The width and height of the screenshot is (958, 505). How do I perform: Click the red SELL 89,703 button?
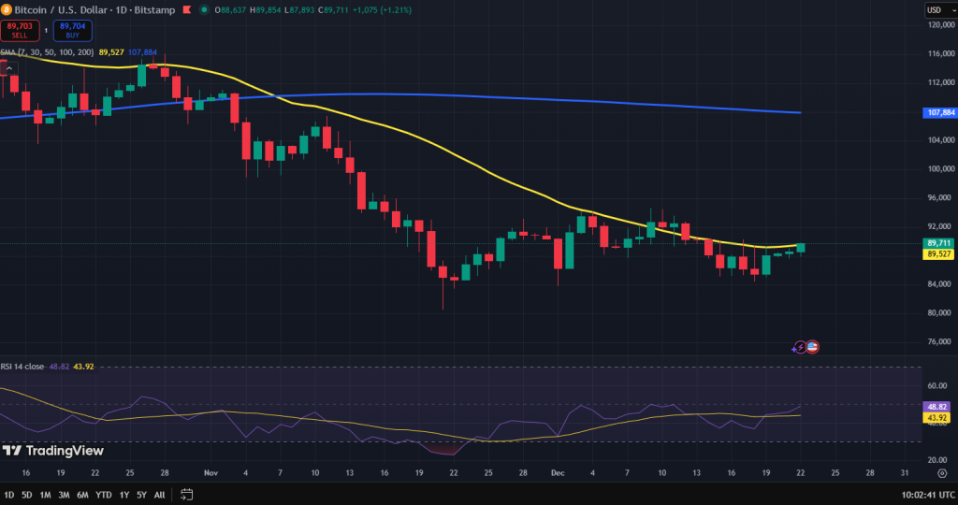20,31
